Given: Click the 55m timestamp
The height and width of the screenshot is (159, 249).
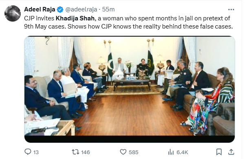Looking at the screenshot, I should click(x=108, y=9).
